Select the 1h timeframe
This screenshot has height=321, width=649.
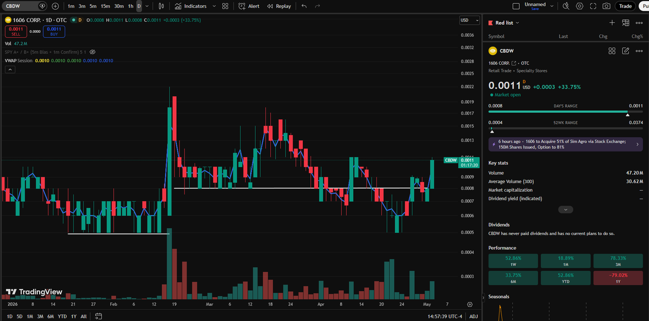[x=130, y=6]
